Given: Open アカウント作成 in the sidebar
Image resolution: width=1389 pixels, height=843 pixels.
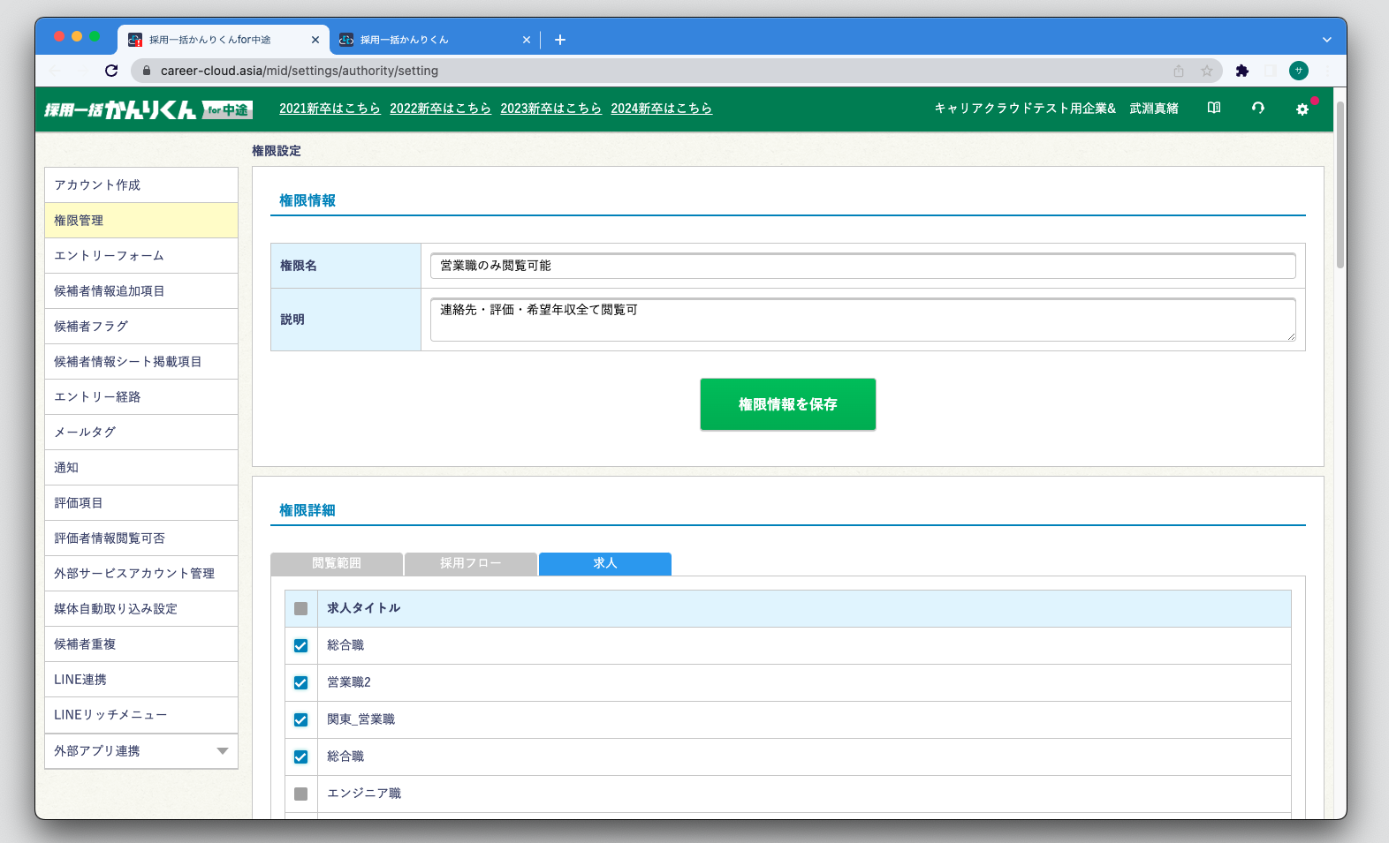Looking at the screenshot, I should point(141,185).
